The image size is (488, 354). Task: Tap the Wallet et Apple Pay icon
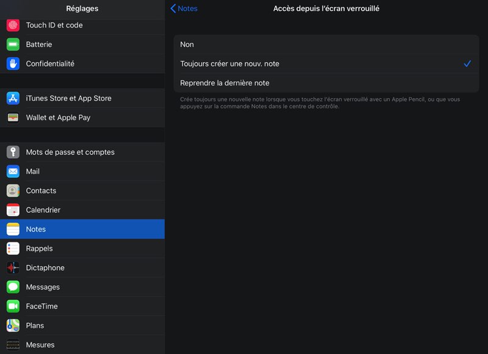(x=13, y=118)
